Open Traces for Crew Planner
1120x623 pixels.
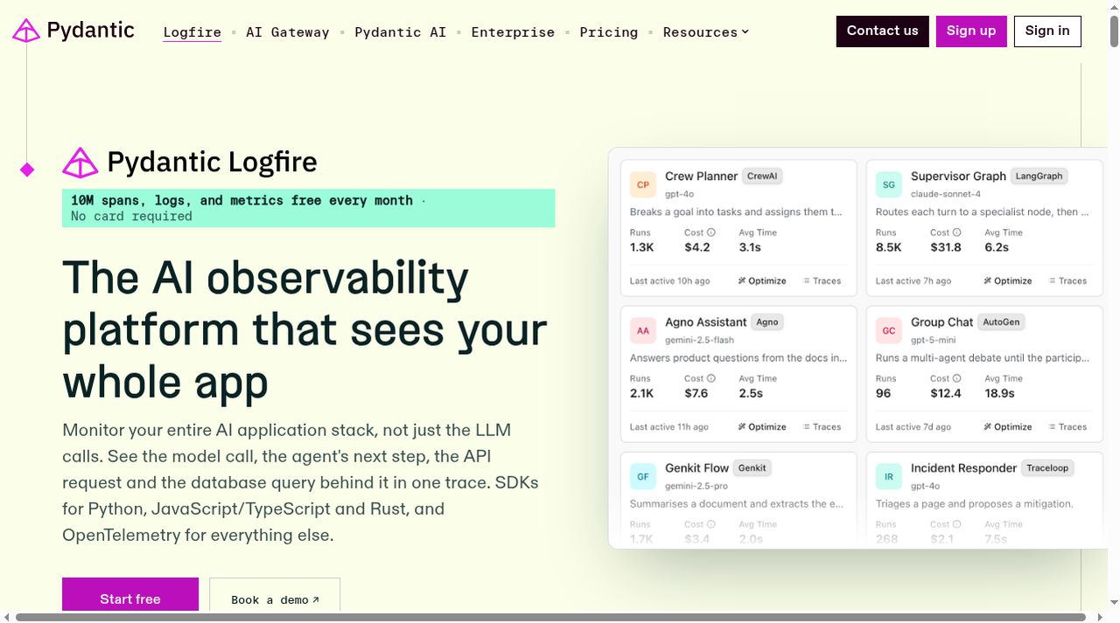[x=822, y=281]
